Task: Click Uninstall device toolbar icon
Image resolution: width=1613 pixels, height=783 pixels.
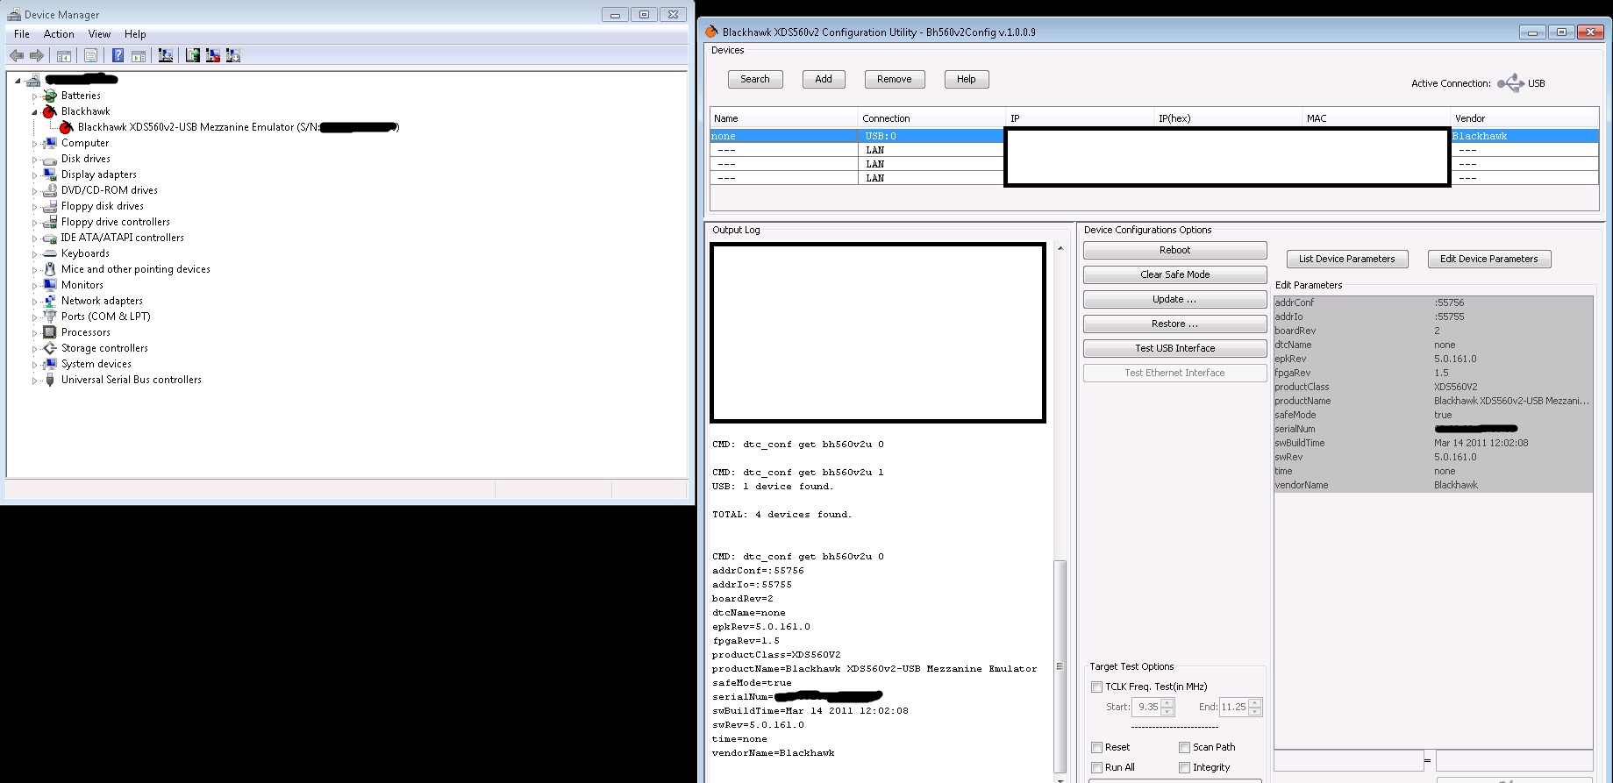Action: click(x=213, y=55)
